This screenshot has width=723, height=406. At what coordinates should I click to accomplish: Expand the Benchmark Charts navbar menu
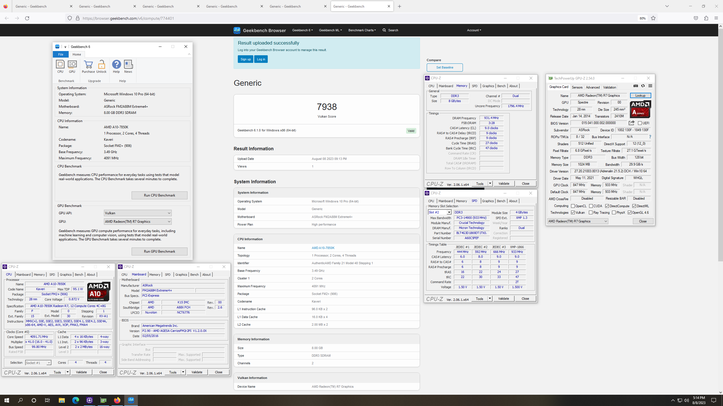pos(362,30)
